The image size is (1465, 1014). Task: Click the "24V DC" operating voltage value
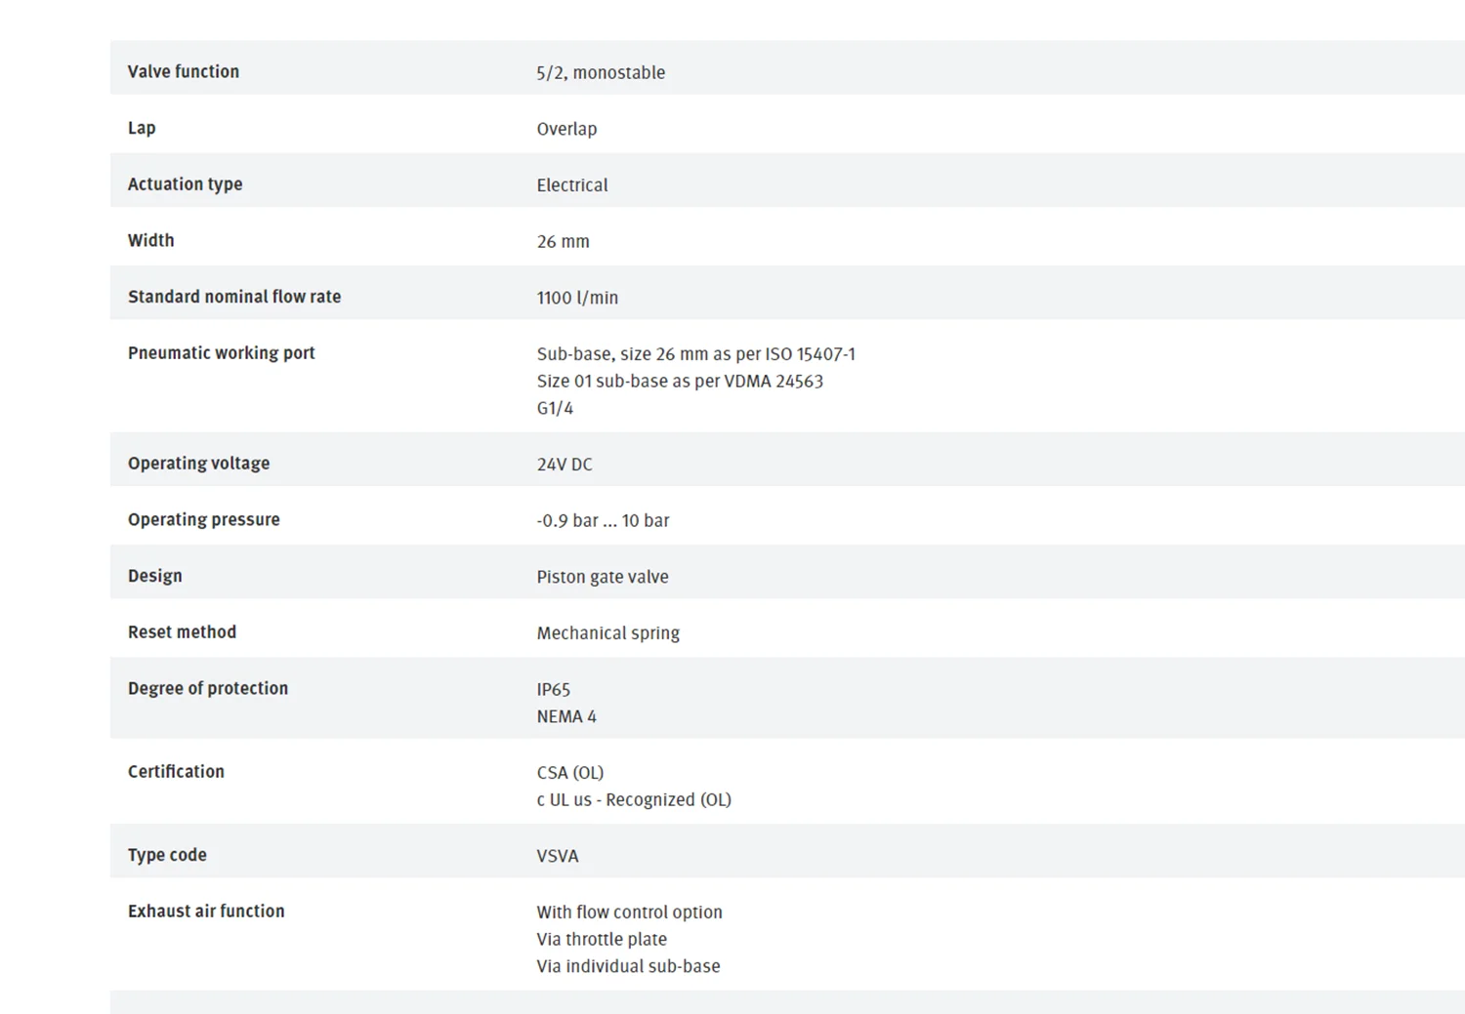[x=565, y=465]
